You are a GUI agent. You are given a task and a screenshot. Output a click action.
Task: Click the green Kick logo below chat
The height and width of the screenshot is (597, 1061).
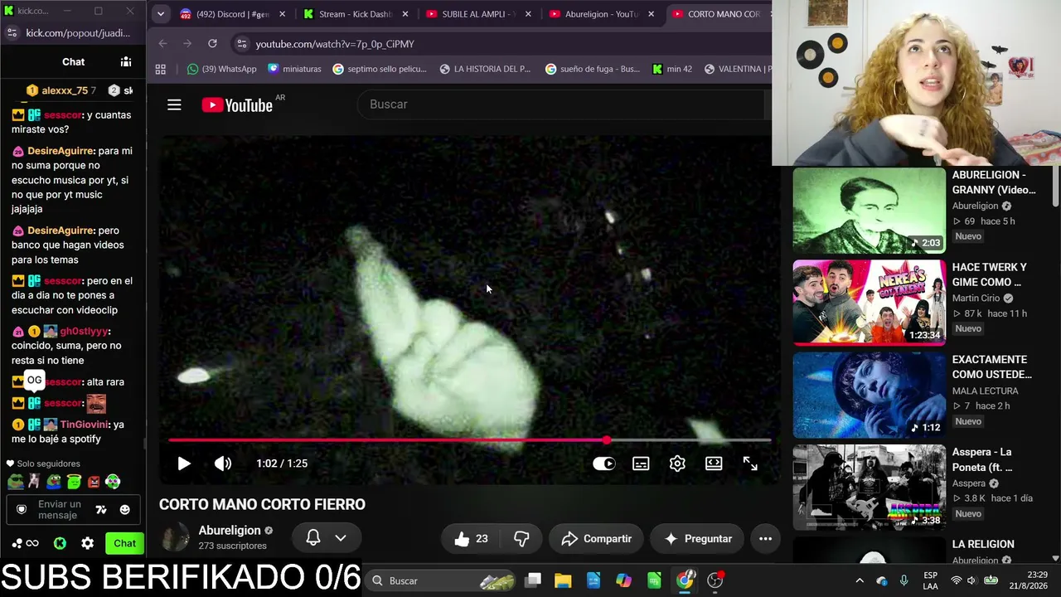click(60, 543)
